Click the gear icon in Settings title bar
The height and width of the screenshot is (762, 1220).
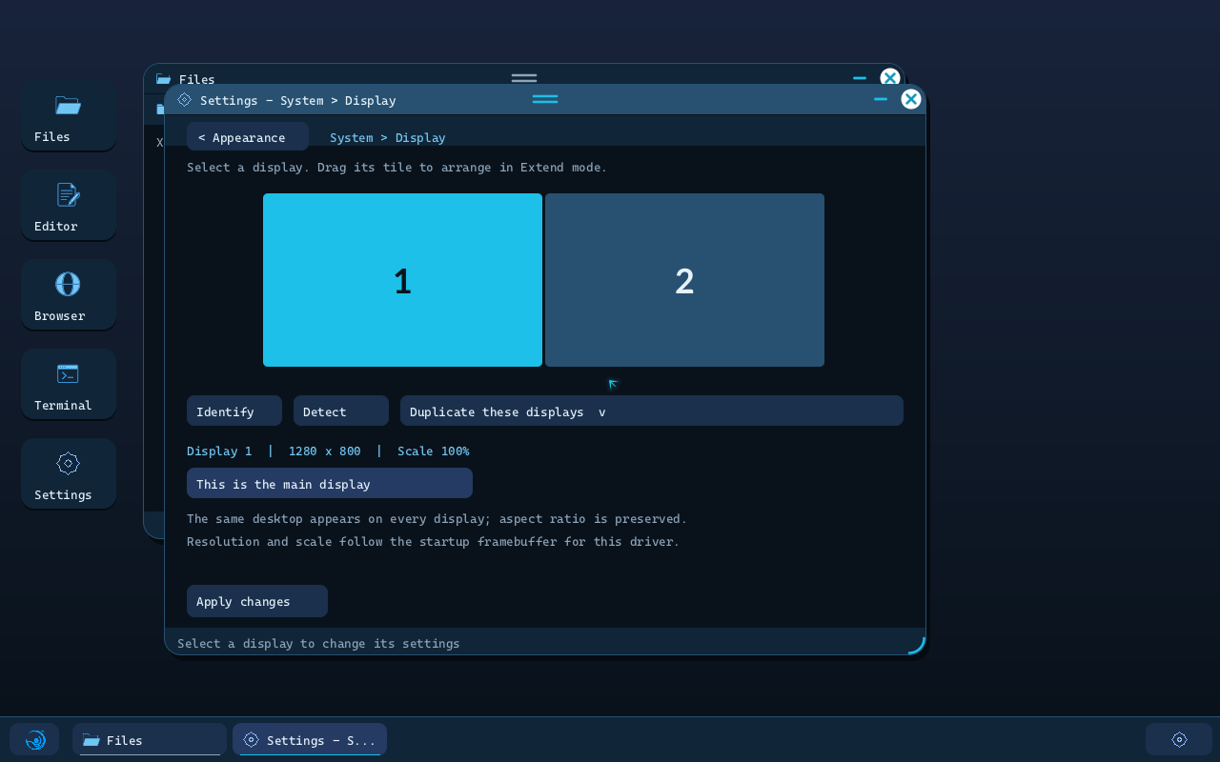coord(184,99)
